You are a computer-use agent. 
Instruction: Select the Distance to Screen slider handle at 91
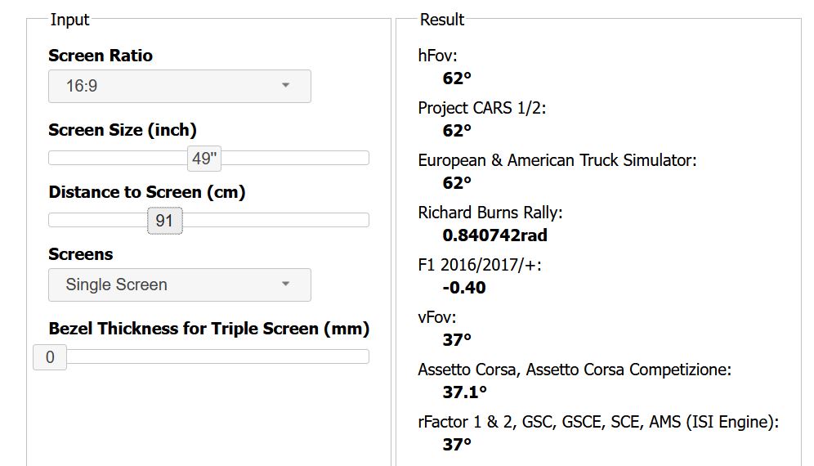pos(164,221)
